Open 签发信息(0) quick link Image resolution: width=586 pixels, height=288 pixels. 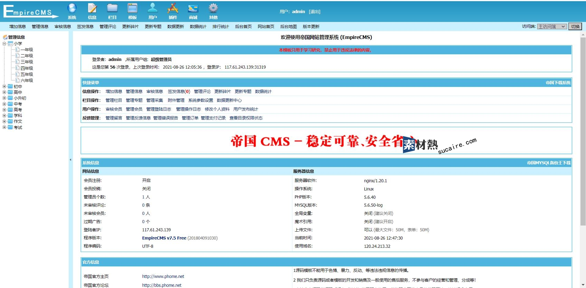pyautogui.click(x=179, y=91)
